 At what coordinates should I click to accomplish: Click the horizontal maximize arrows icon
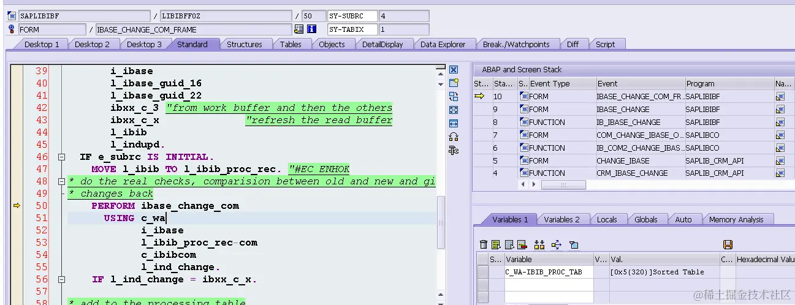(454, 123)
